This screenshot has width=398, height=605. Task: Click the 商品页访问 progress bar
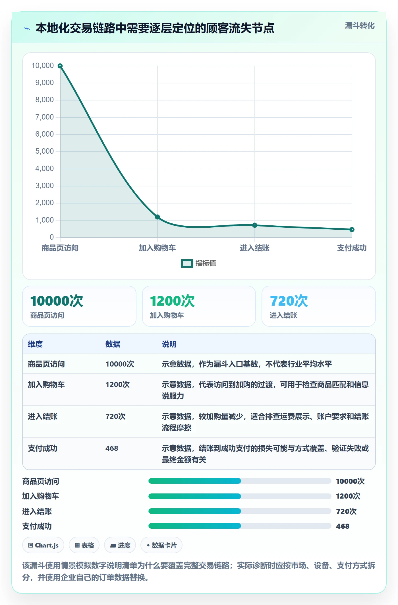tap(240, 481)
